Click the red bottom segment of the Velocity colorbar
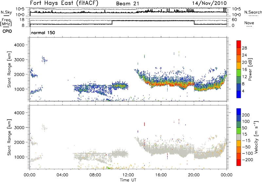262x182 pixels. pos(239,163)
